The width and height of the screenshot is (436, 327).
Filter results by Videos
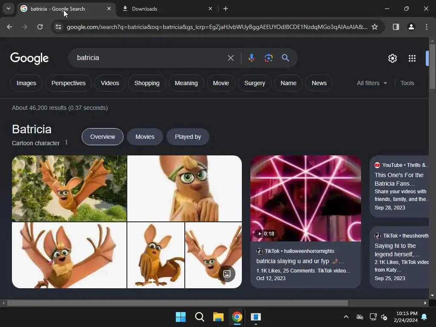click(x=110, y=83)
